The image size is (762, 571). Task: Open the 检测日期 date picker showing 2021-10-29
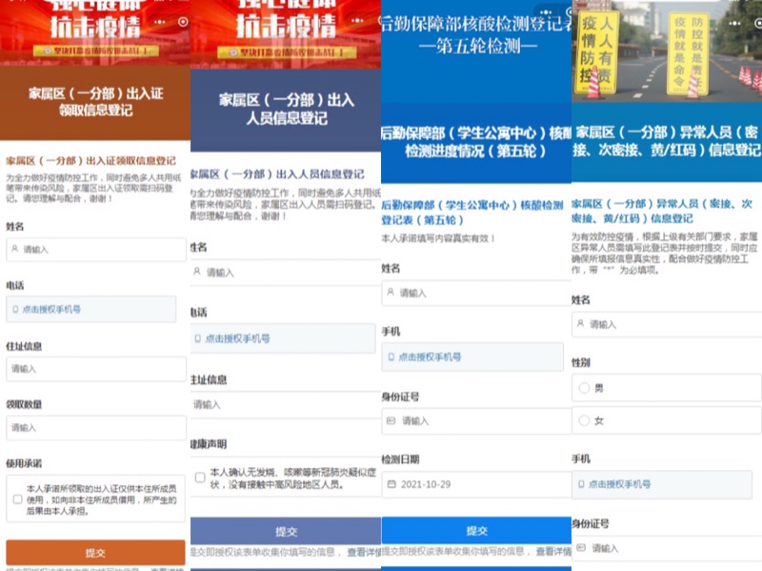pos(476,484)
